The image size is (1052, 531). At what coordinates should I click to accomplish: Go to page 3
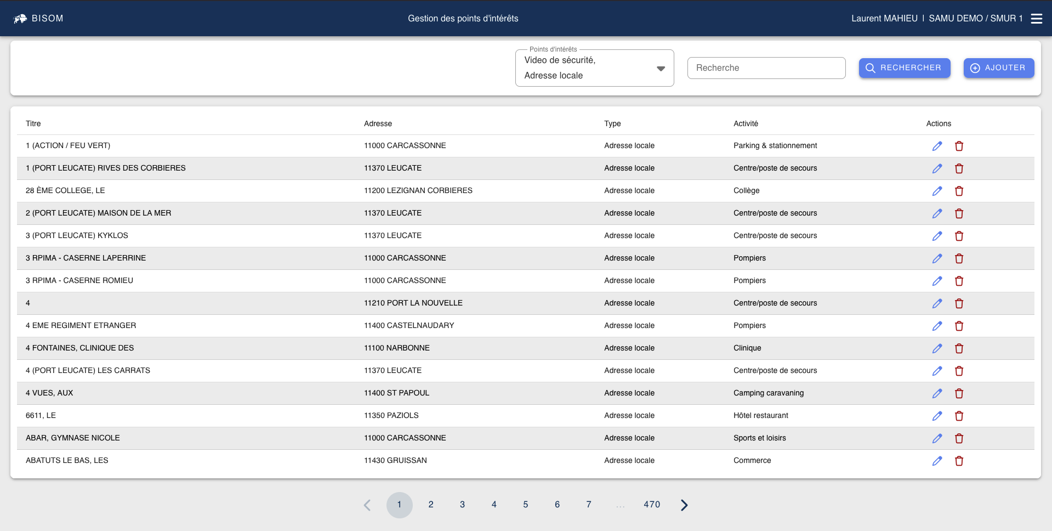[x=462, y=505]
